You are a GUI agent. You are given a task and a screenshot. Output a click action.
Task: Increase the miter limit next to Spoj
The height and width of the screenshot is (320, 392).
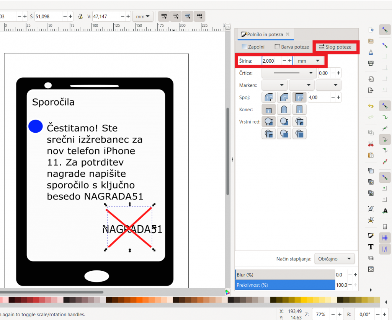338,97
